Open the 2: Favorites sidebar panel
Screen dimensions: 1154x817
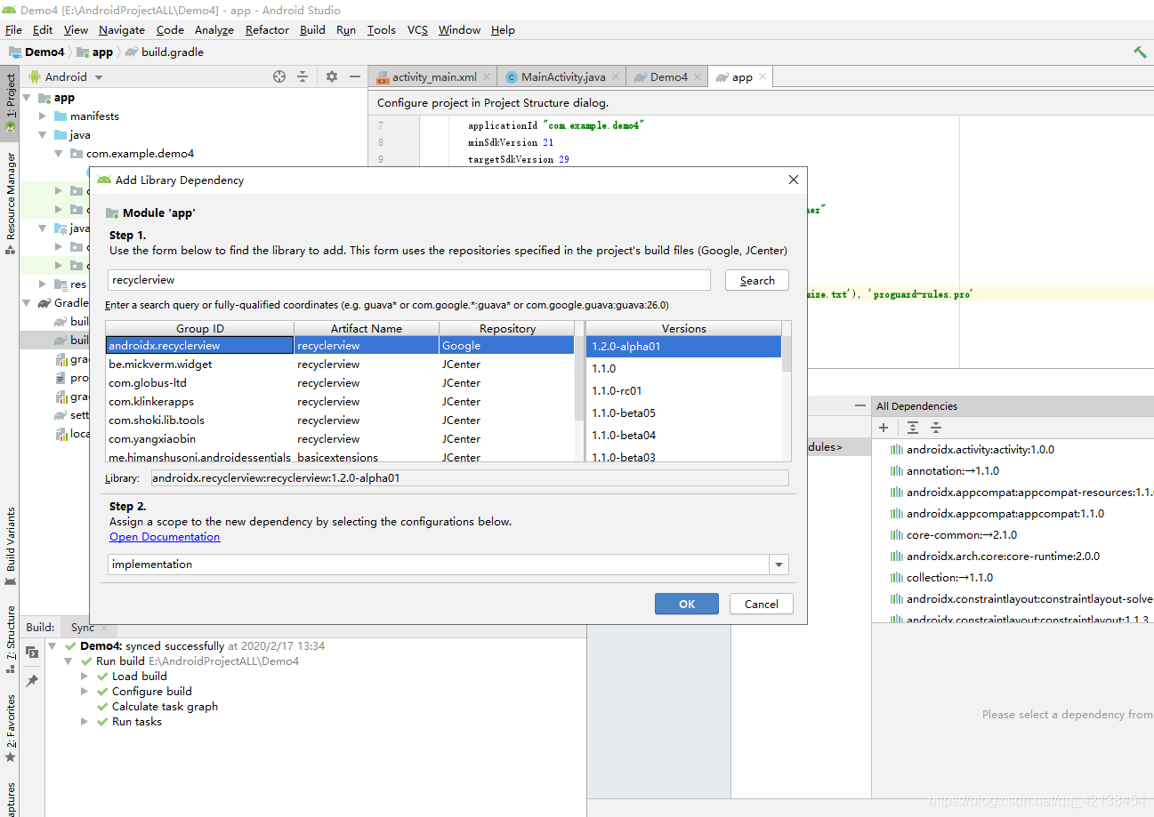tap(10, 717)
